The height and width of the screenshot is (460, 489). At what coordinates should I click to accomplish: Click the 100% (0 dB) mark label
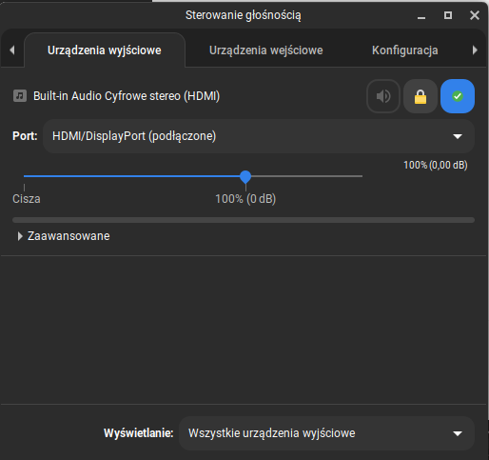point(245,199)
